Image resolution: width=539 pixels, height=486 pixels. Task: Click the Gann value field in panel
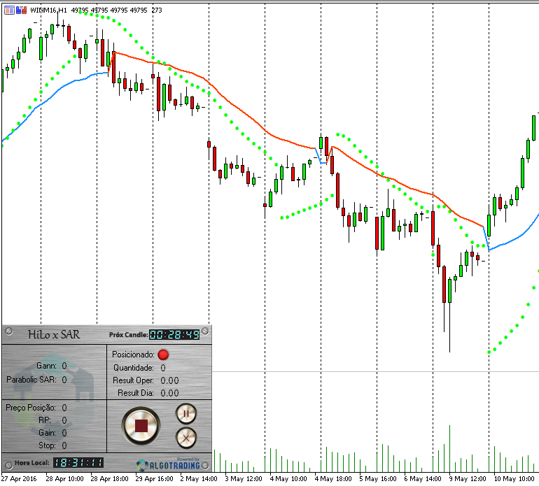pos(64,366)
